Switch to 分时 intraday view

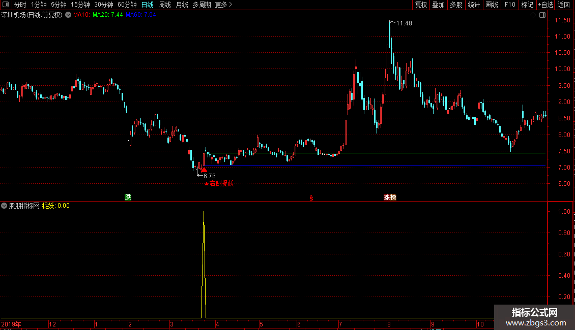coord(20,5)
